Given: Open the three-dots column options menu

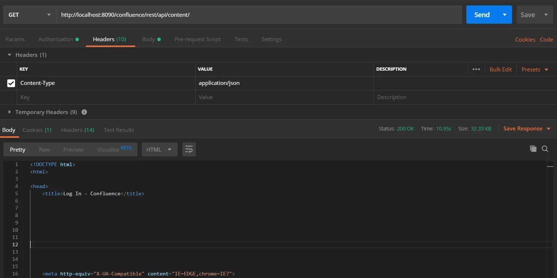Looking at the screenshot, I should [x=476, y=69].
